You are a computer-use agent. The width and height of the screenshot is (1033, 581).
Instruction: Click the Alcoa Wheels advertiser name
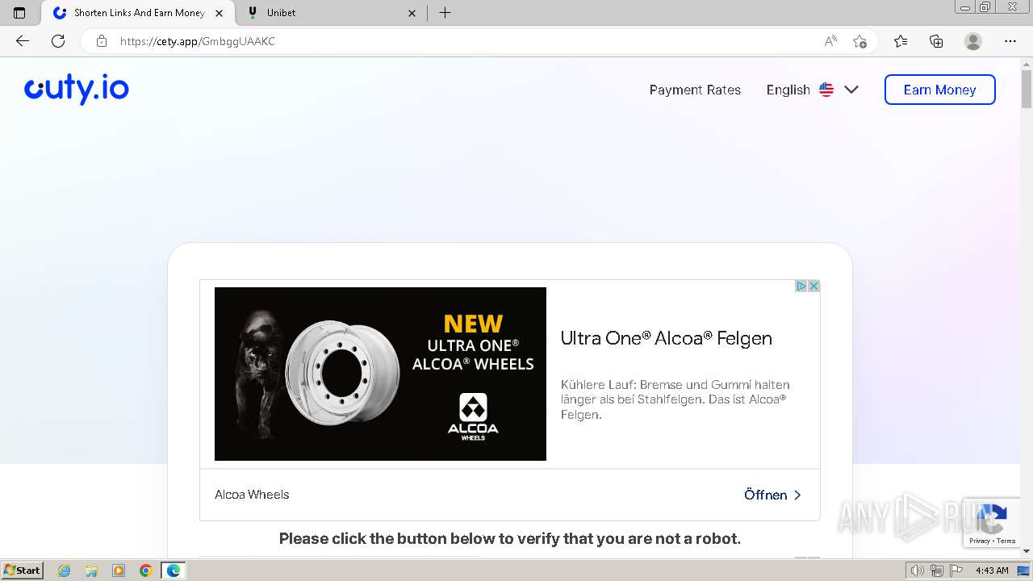pyautogui.click(x=252, y=495)
